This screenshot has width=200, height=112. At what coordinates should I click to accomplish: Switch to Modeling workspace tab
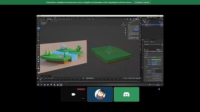[x=59, y=17]
